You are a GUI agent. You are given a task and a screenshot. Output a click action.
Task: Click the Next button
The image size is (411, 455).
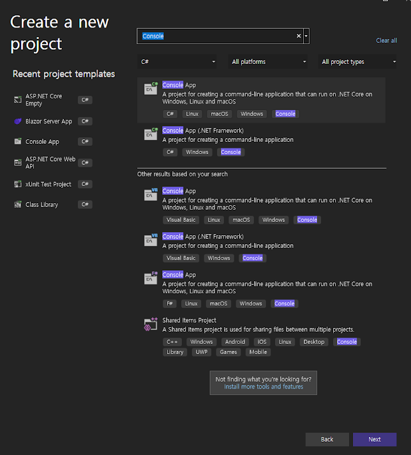click(375, 439)
